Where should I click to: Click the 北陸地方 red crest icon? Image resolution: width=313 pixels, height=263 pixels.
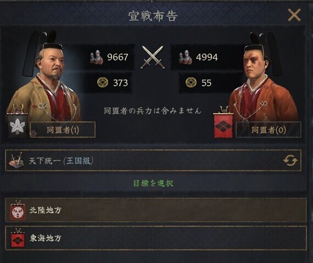coord(18,210)
